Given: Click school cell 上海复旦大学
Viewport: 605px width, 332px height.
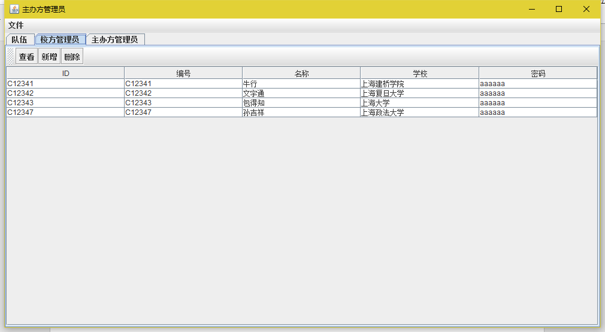Looking at the screenshot, I should click(x=420, y=93).
